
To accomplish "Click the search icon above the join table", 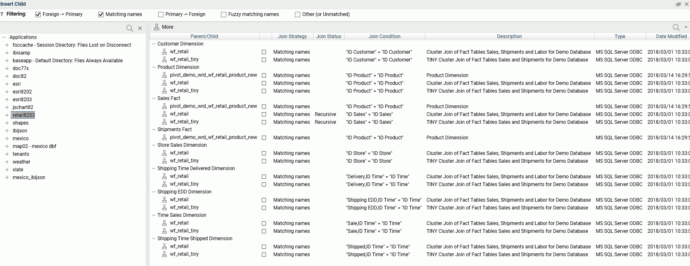I will pyautogui.click(x=676, y=27).
